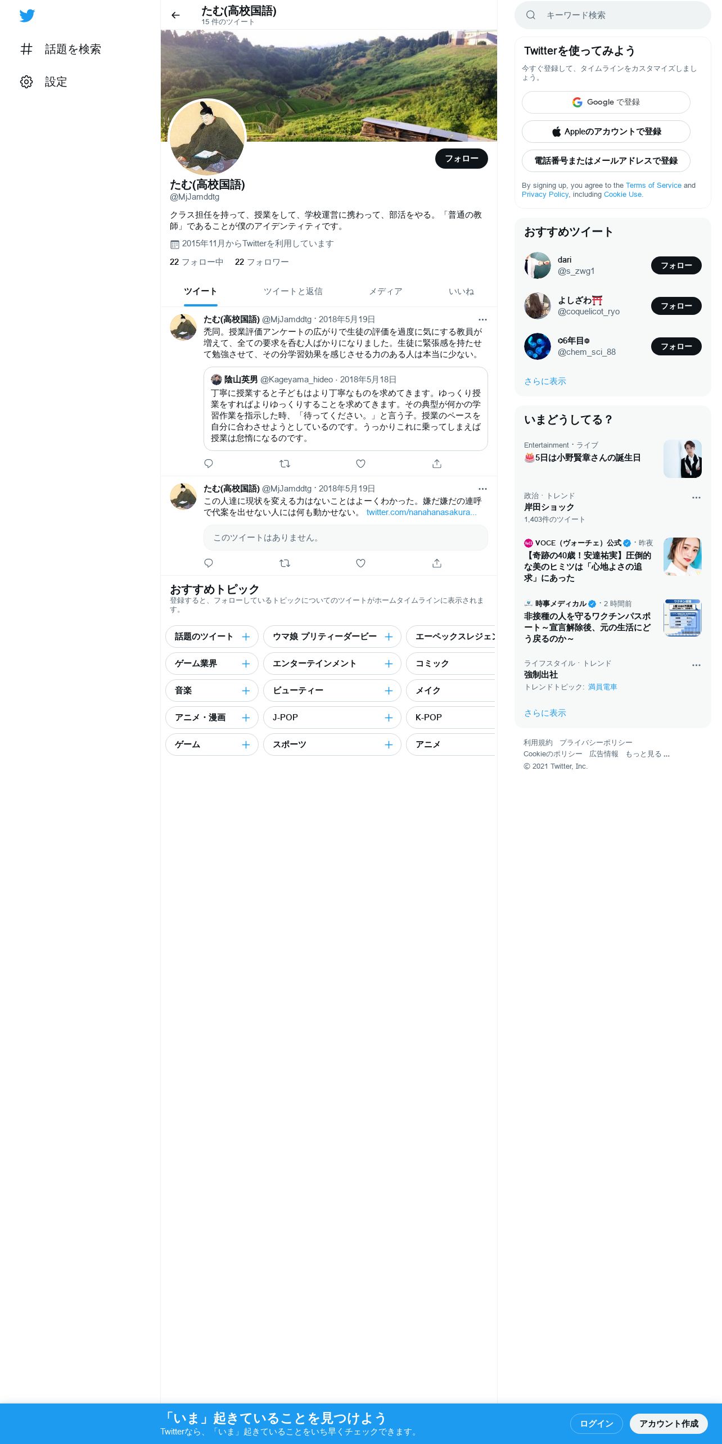Add the ゲーム業界 topic plus icon
This screenshot has height=1444, width=722.
[x=246, y=664]
